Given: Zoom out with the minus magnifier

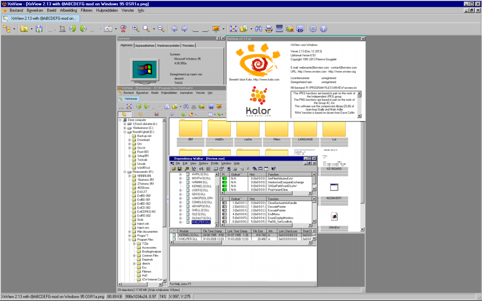Looking at the screenshot, I should [x=161, y=29].
